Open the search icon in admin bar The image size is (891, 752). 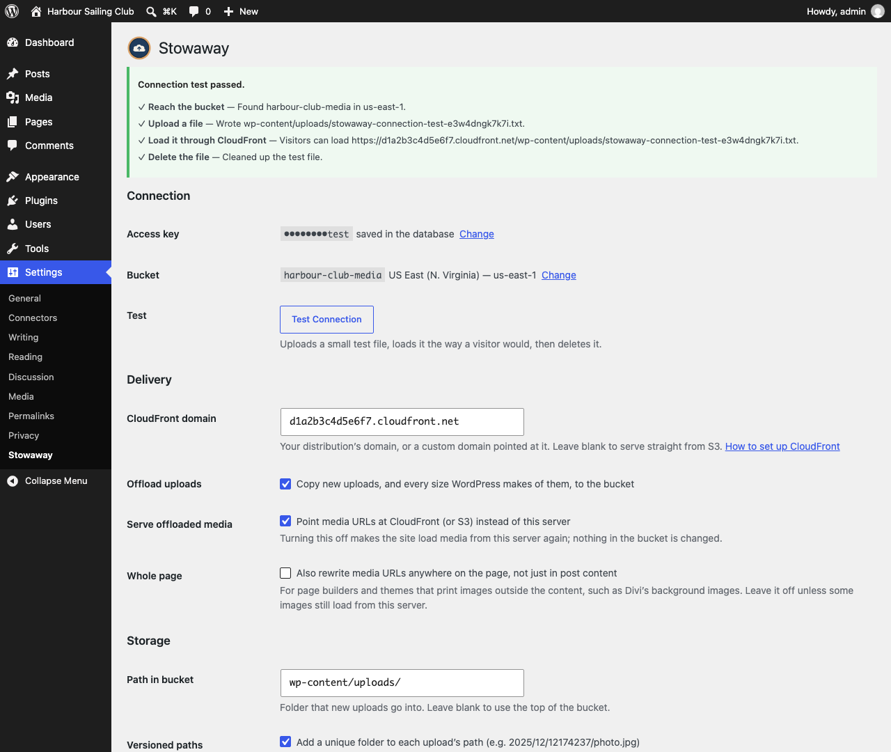151,11
